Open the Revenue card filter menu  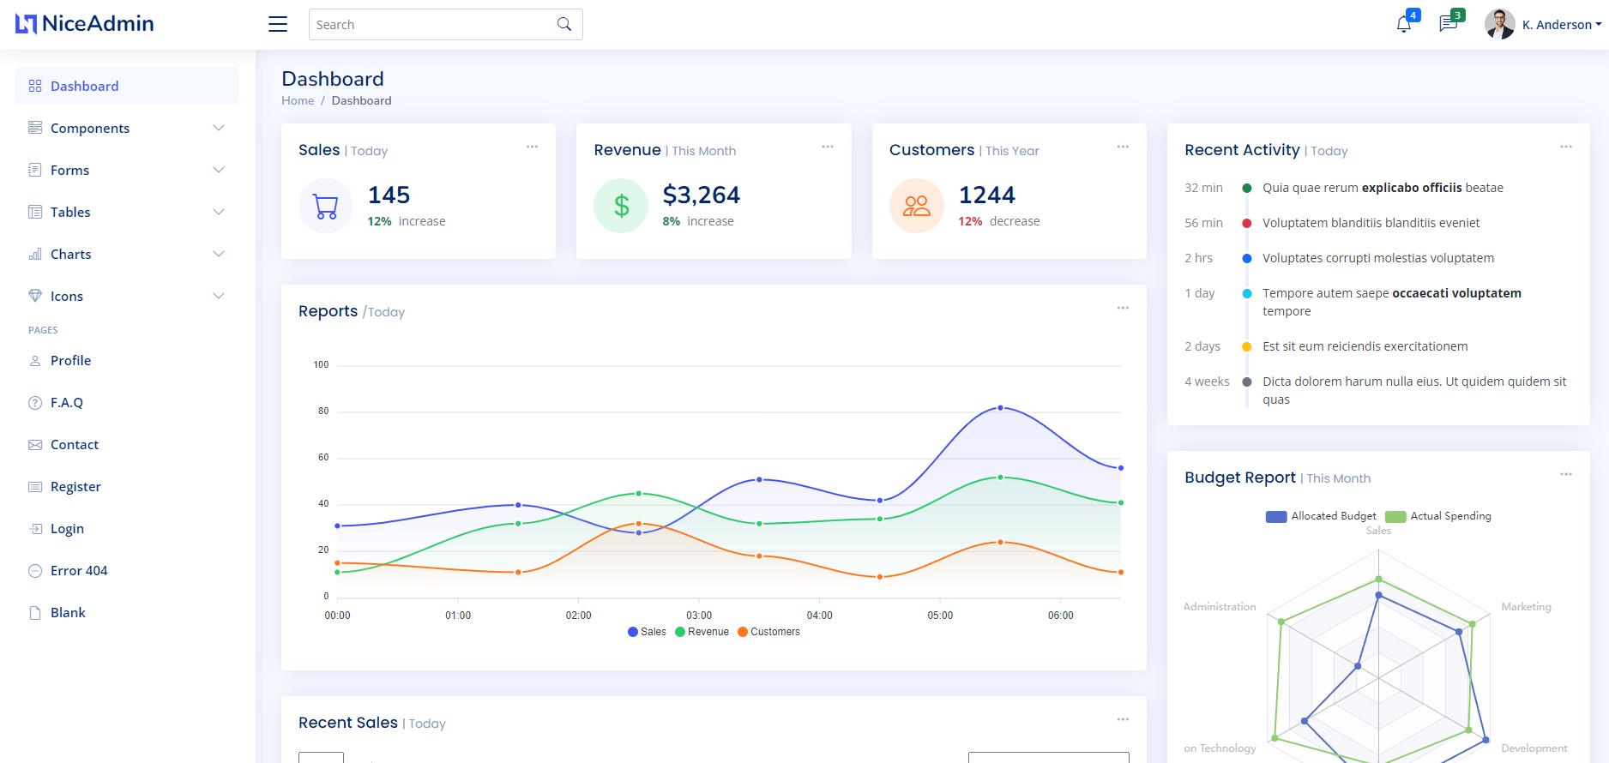pos(828,147)
